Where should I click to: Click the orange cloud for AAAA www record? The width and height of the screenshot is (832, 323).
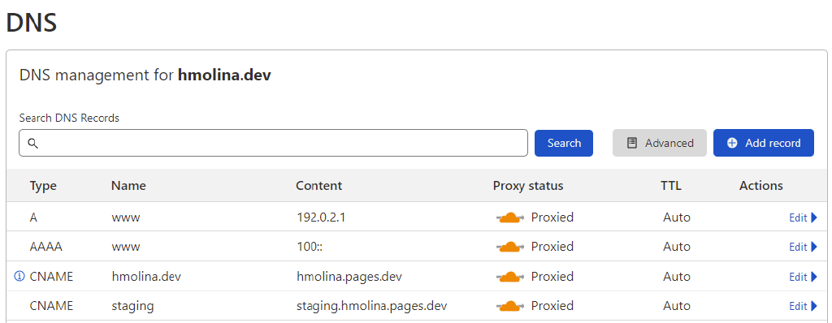[x=510, y=248]
